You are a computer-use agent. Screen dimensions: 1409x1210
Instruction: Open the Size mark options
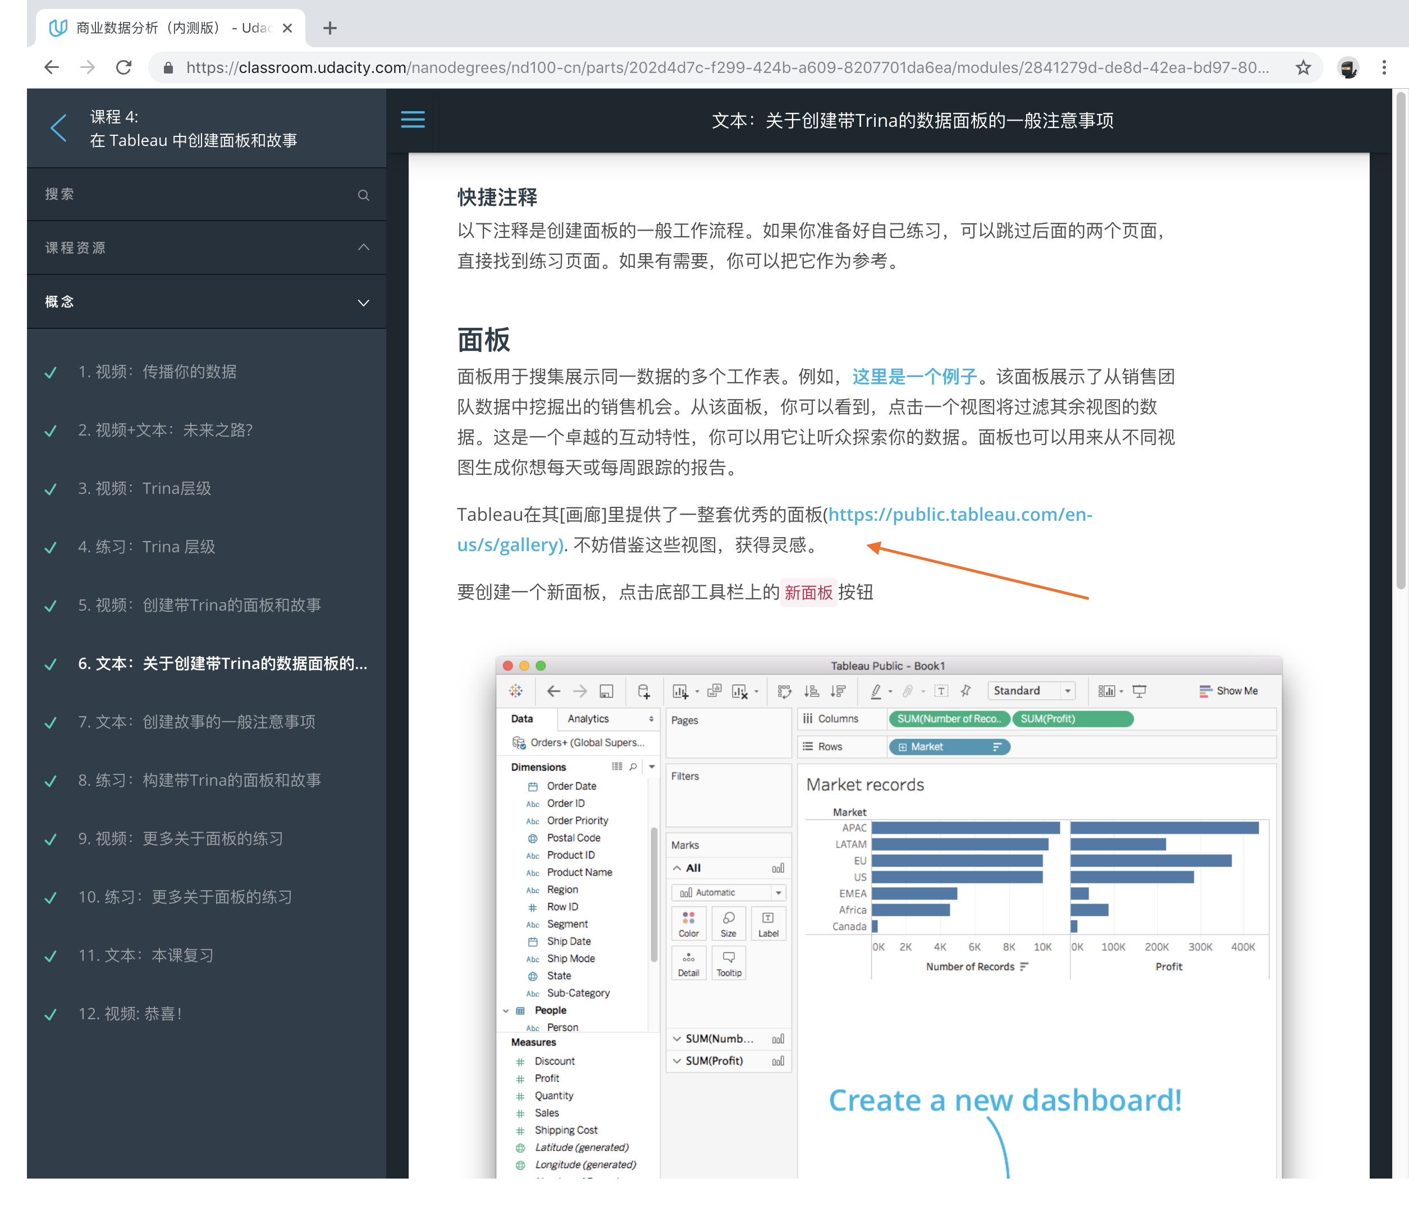point(728,923)
